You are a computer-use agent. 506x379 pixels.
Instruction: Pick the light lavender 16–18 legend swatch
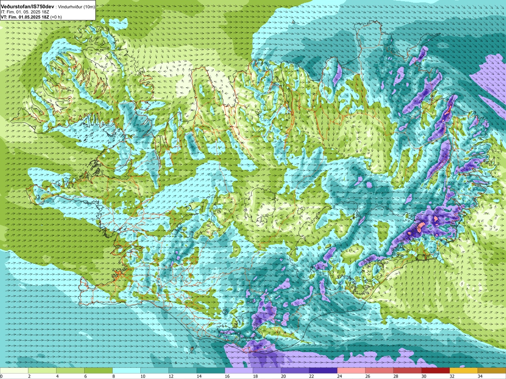click(x=239, y=371)
